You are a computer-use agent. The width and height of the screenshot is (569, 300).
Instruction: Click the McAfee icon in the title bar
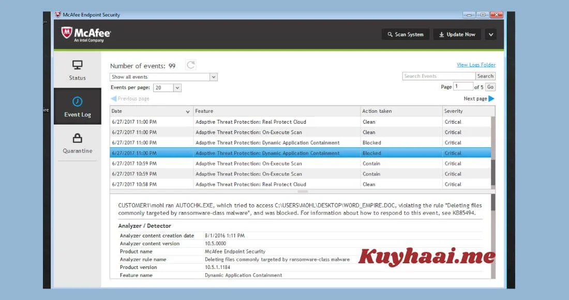coord(58,14)
